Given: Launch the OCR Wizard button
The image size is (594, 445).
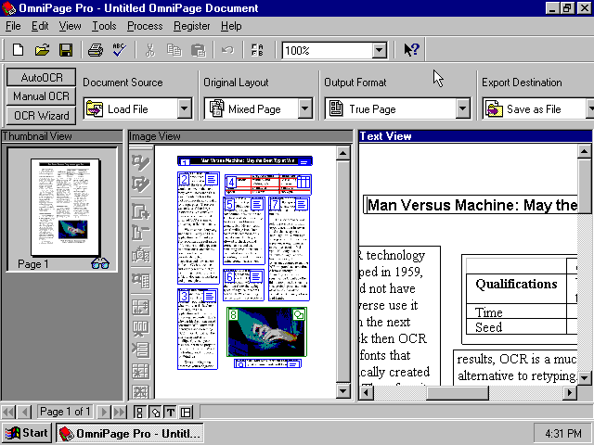Looking at the screenshot, I should click(41, 115).
